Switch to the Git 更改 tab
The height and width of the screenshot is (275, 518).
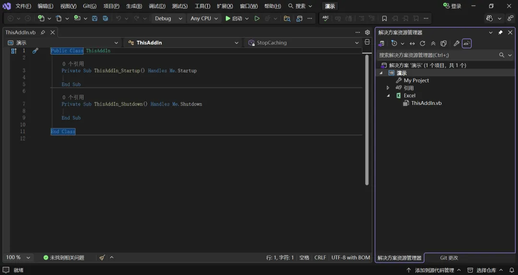[449, 258]
